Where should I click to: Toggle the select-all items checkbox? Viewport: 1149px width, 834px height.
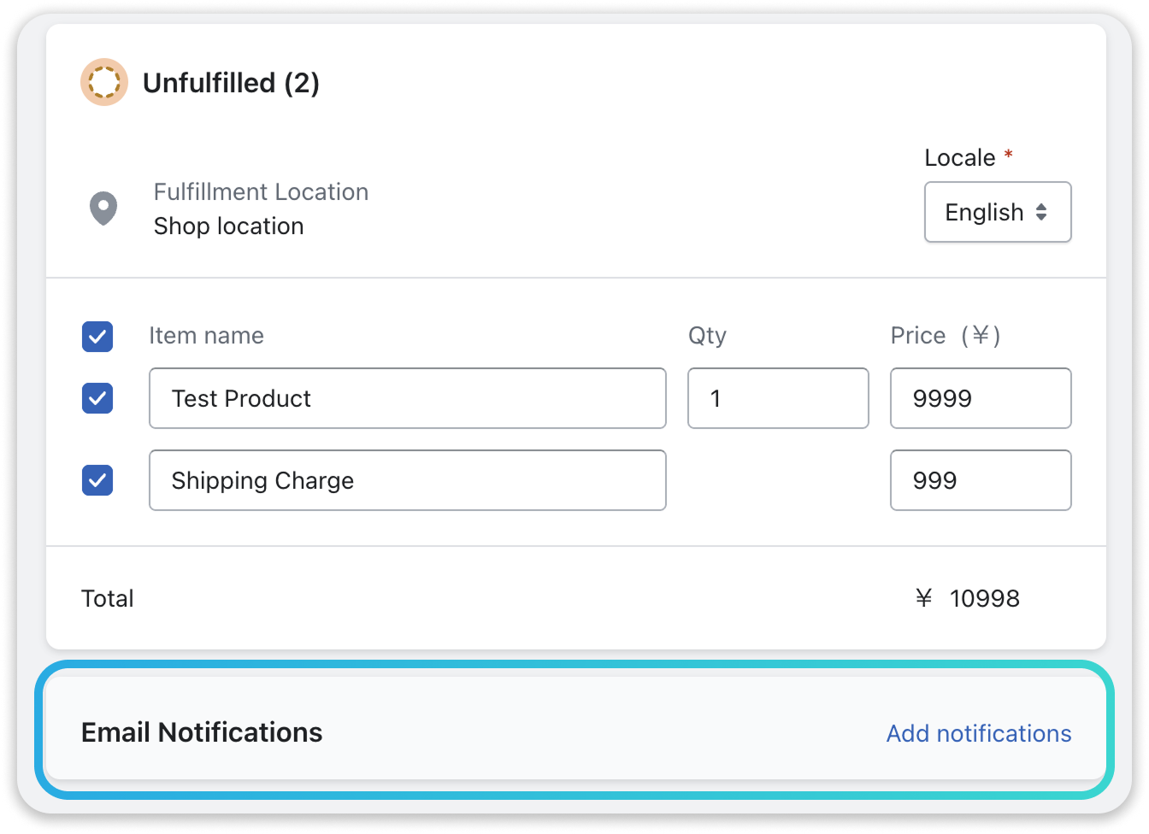click(x=97, y=337)
